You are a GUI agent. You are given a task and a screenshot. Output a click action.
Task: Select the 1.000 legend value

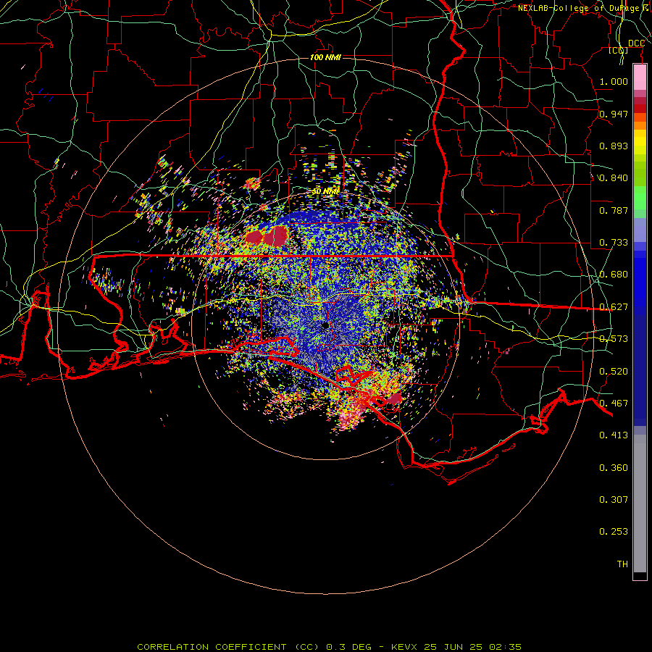614,81
